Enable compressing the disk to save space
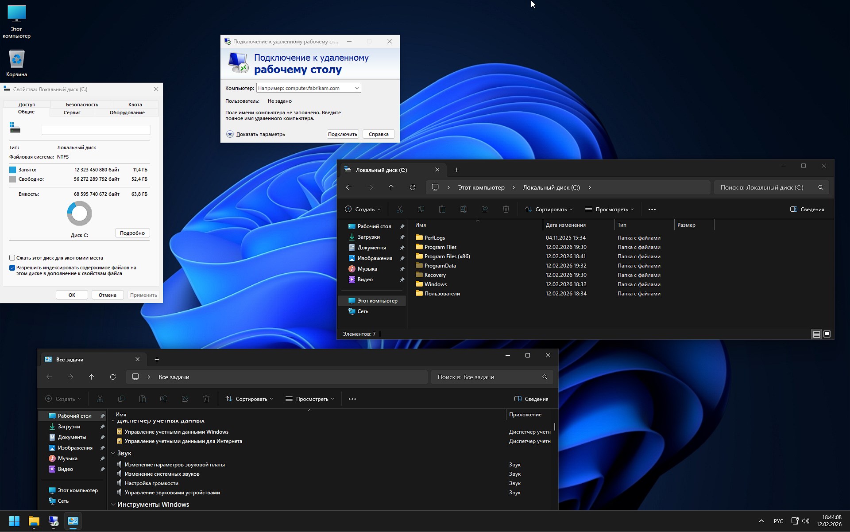The image size is (850, 532). (x=12, y=258)
